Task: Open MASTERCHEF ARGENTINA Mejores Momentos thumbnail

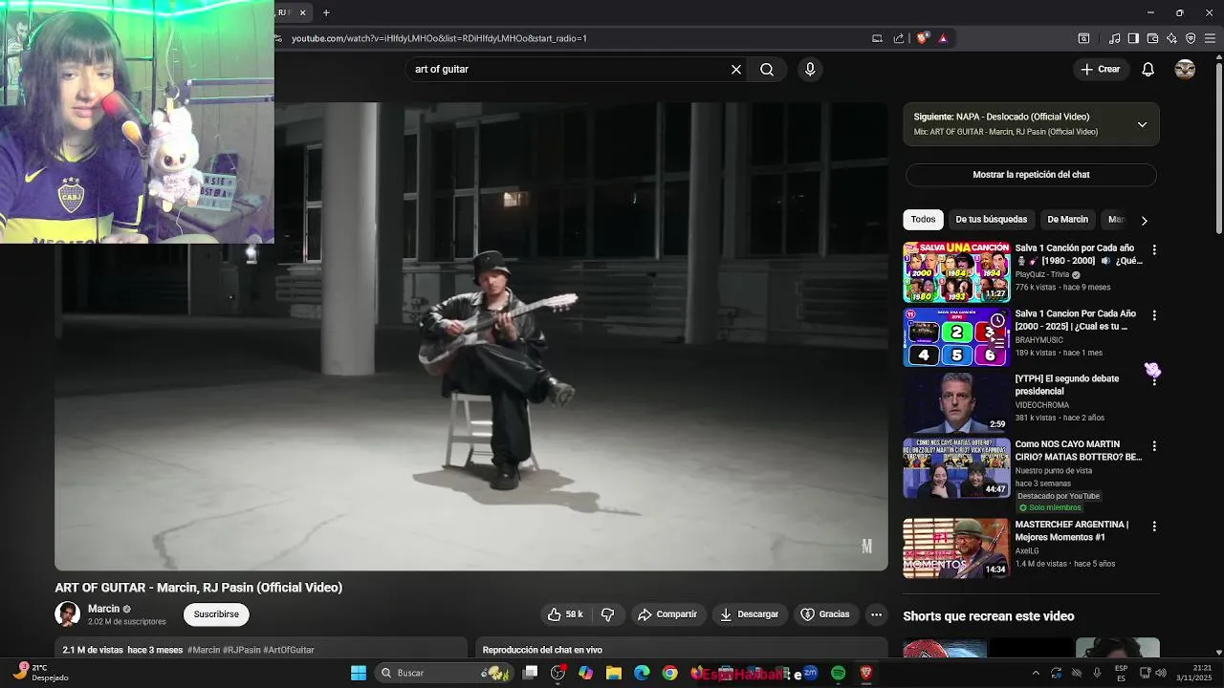Action: (x=956, y=548)
